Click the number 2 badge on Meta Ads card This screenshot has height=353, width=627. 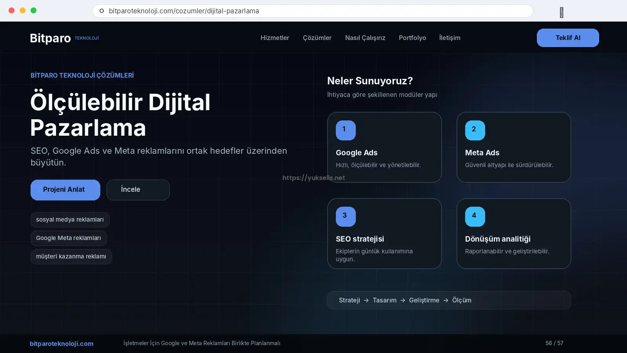tap(475, 130)
